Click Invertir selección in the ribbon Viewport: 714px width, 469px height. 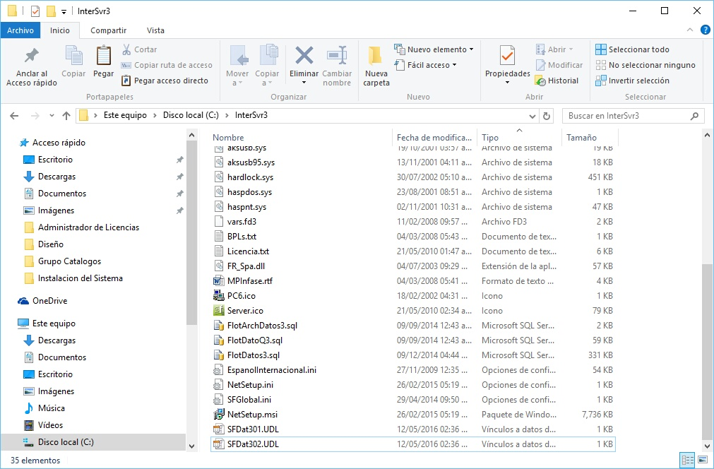(632, 81)
